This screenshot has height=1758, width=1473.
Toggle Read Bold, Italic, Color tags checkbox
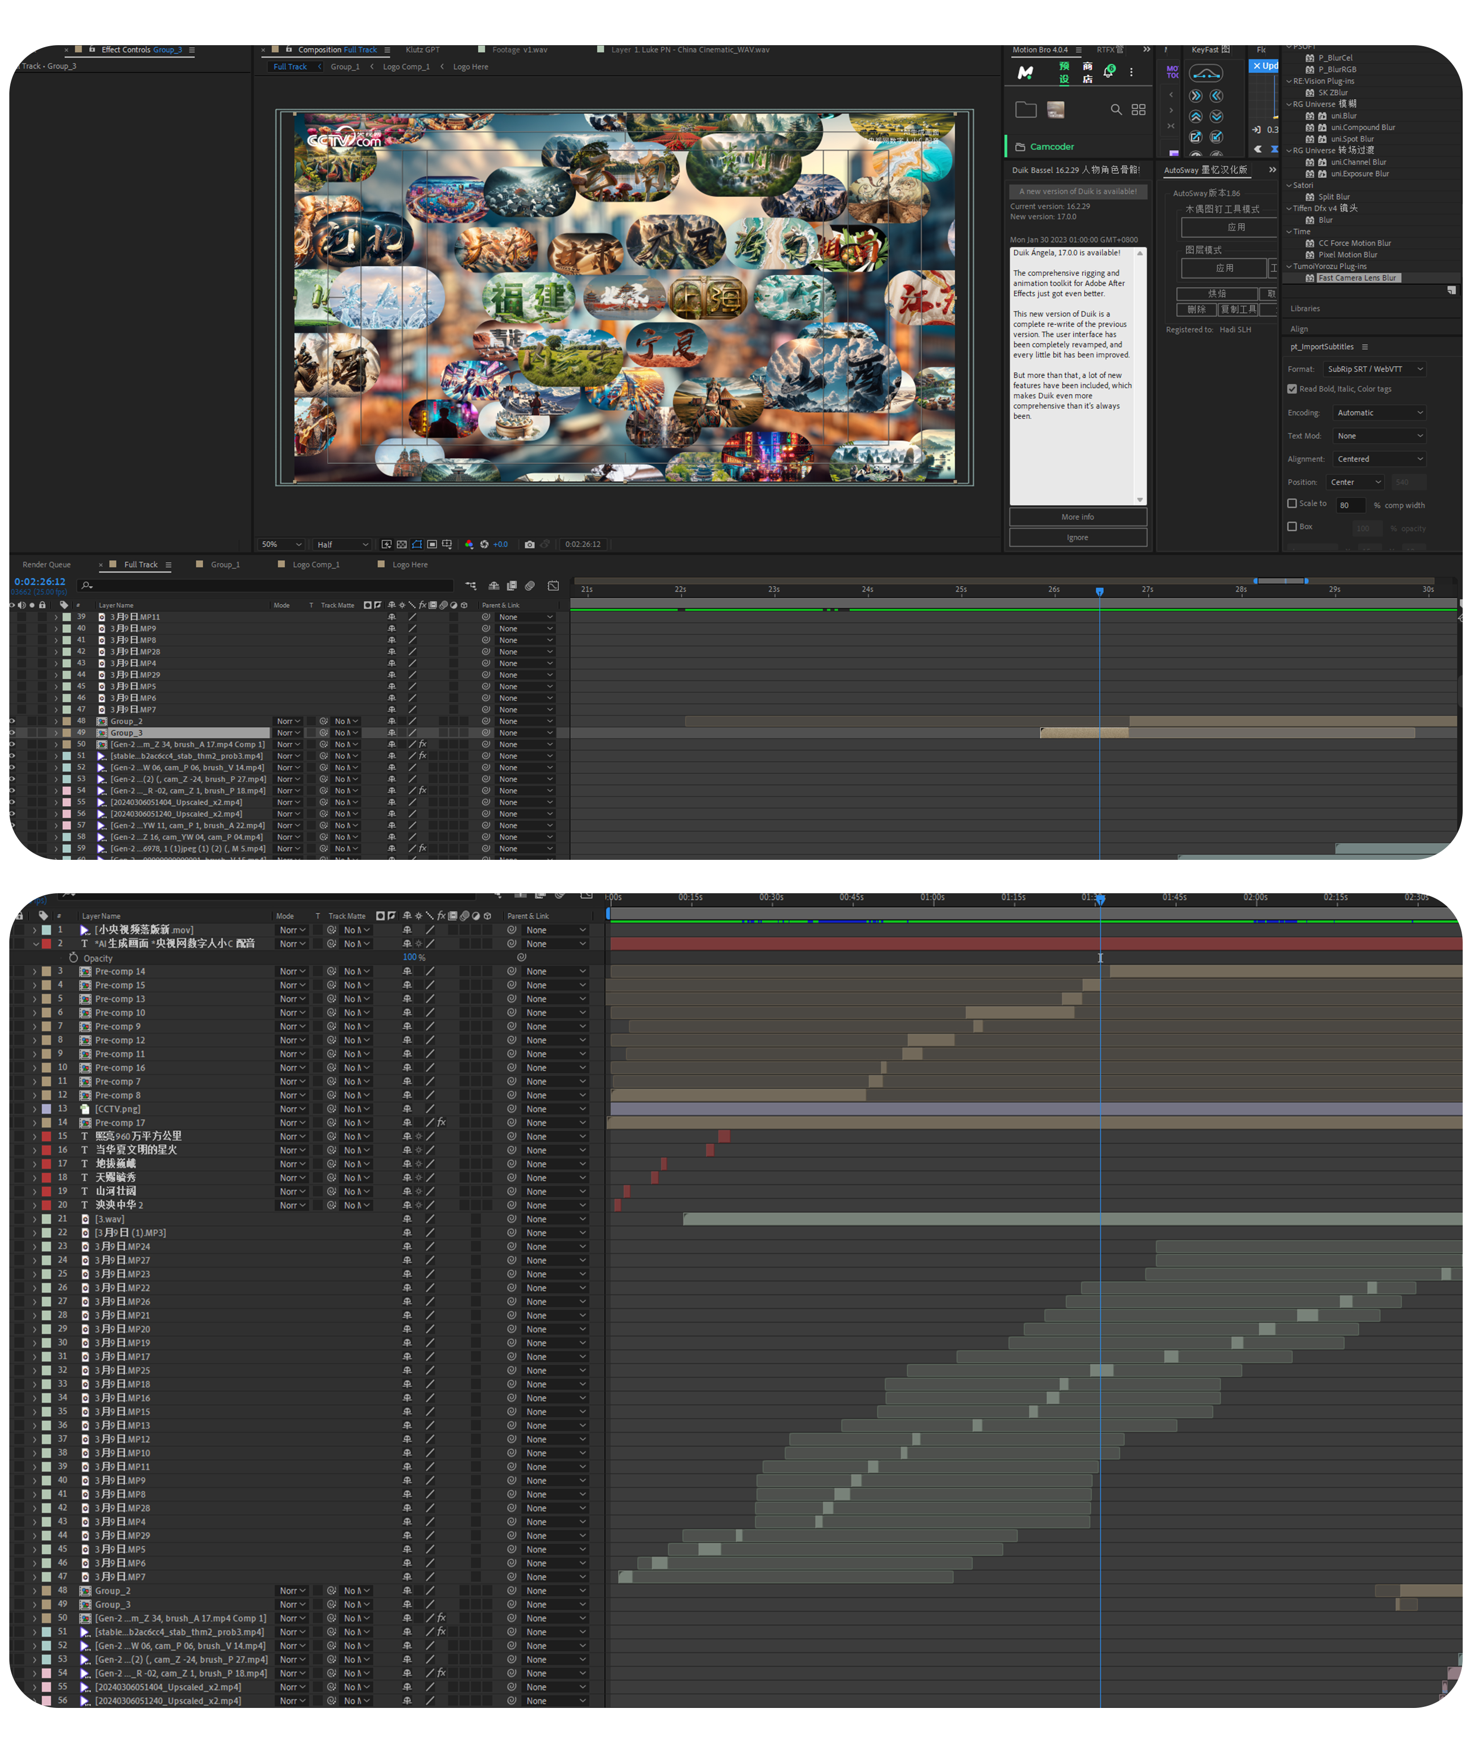click(1292, 388)
